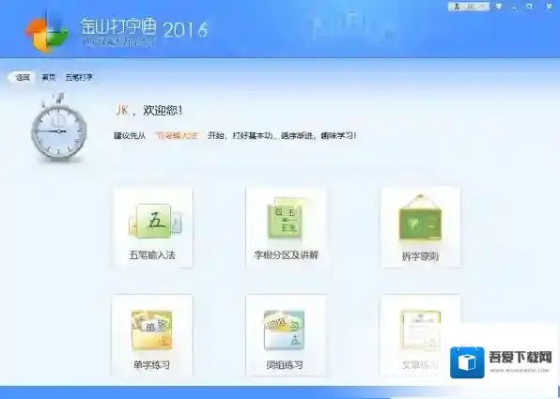Maximize the 金山打字通 window

pos(530,7)
